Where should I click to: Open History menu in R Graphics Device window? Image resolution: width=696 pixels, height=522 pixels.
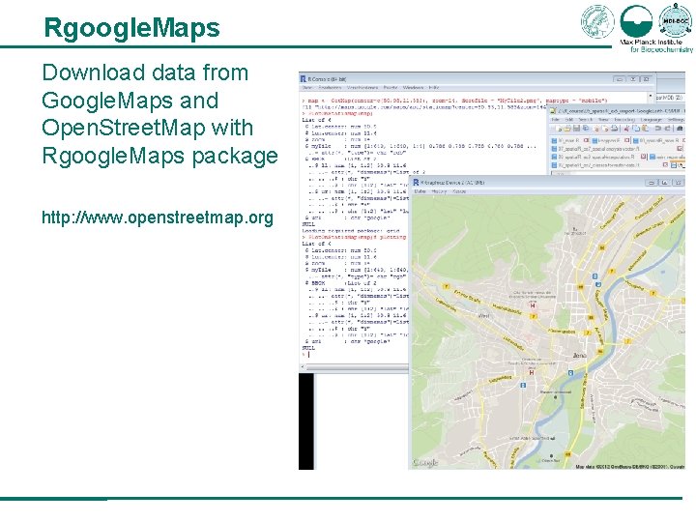point(439,191)
